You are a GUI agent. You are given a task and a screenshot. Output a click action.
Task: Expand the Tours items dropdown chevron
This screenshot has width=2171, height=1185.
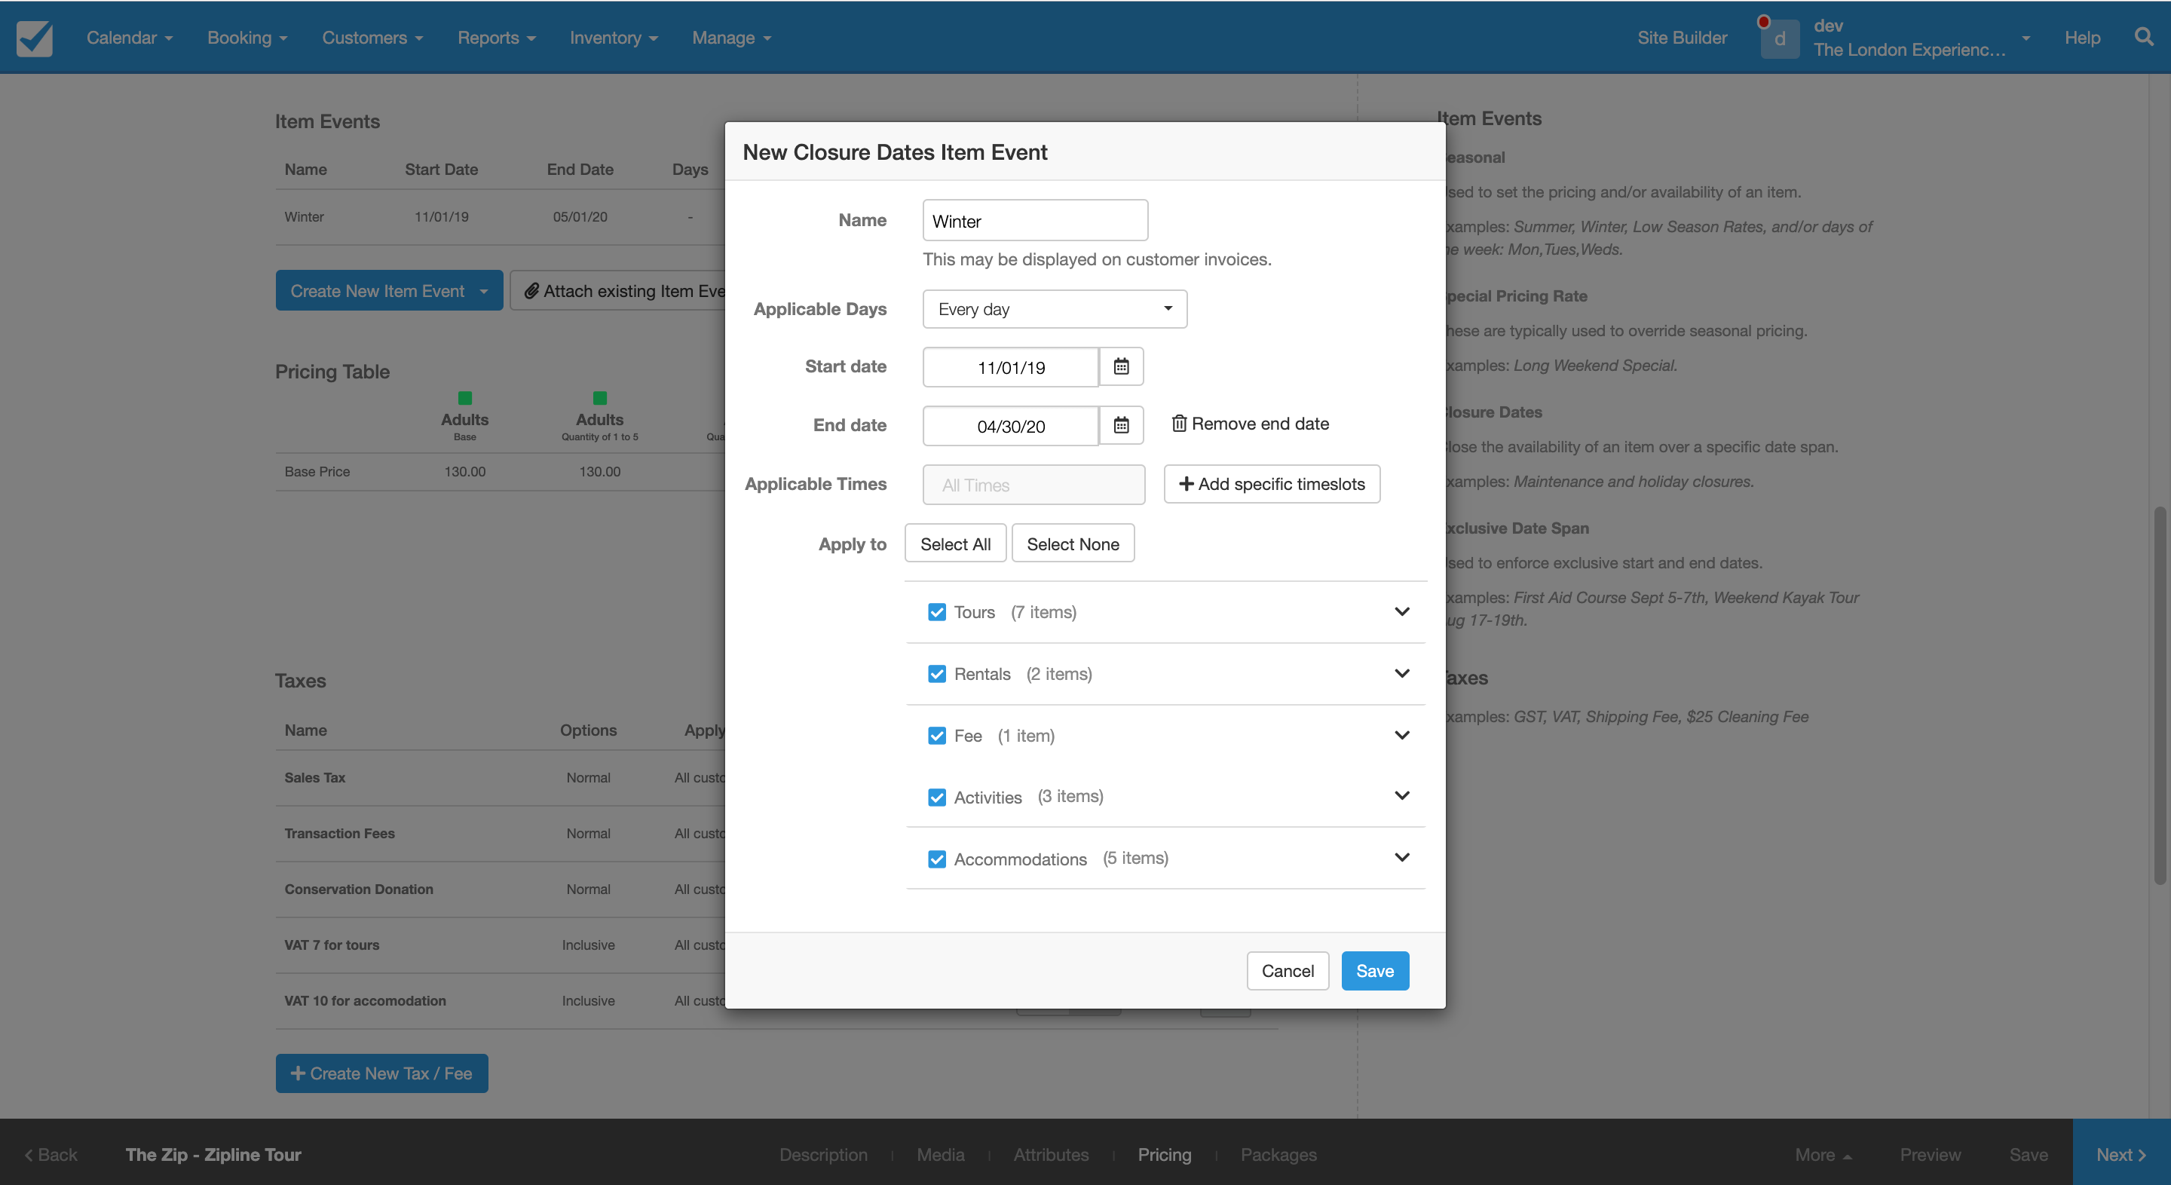[1398, 611]
